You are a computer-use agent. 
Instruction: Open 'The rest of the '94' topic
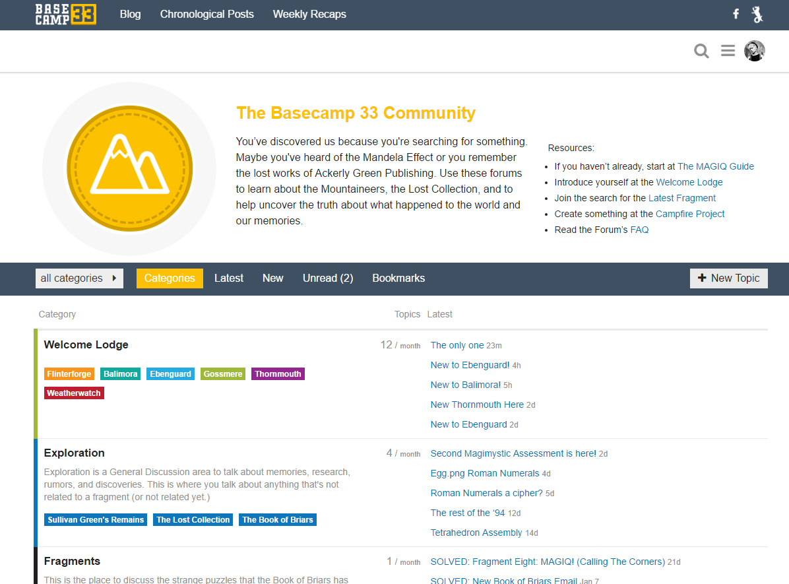tap(468, 513)
